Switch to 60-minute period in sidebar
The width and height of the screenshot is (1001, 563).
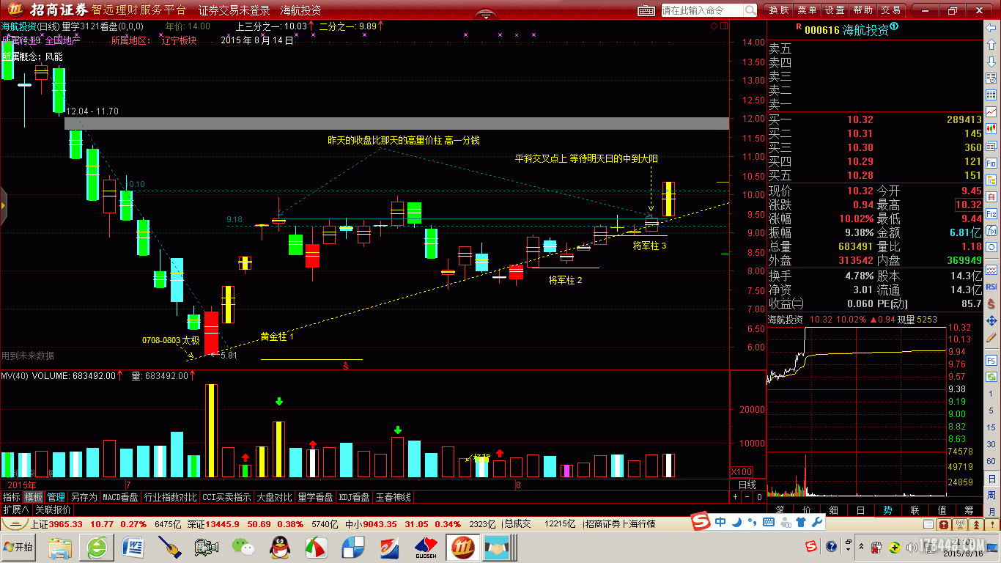tap(991, 461)
